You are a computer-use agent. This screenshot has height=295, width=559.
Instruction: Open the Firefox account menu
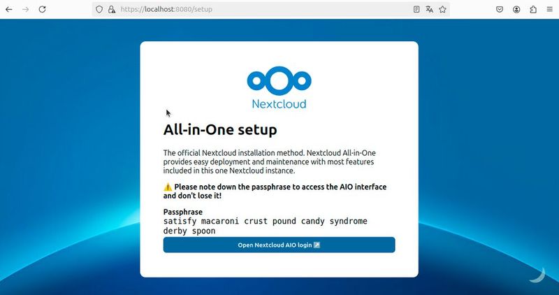[x=516, y=9]
